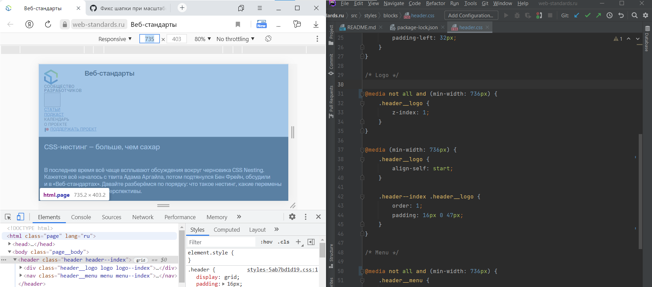The width and height of the screenshot is (652, 287).
Task: Click the viewport height field 403
Action: (177, 39)
